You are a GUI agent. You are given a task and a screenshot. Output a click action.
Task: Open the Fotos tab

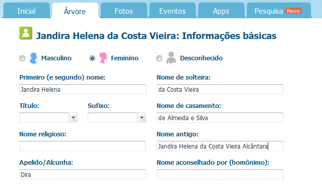point(124,11)
